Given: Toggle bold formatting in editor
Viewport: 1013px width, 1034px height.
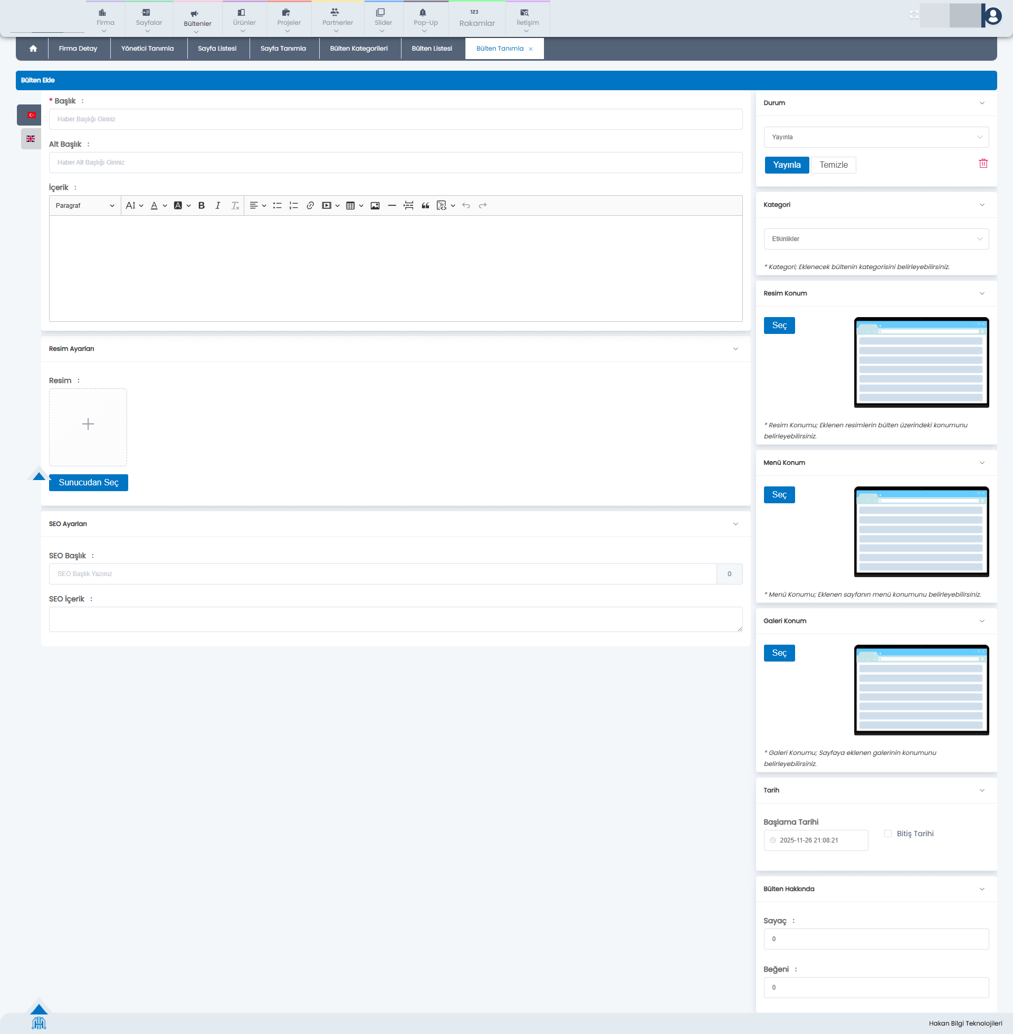Looking at the screenshot, I should (x=201, y=206).
